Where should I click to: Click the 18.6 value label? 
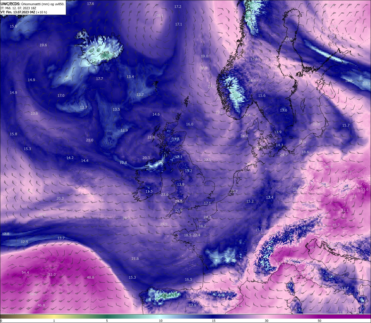305,152
